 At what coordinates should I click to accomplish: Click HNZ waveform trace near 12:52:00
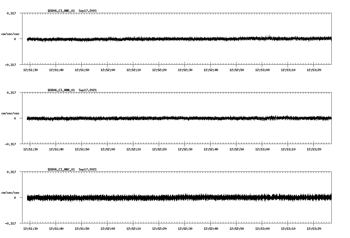tap(108, 198)
